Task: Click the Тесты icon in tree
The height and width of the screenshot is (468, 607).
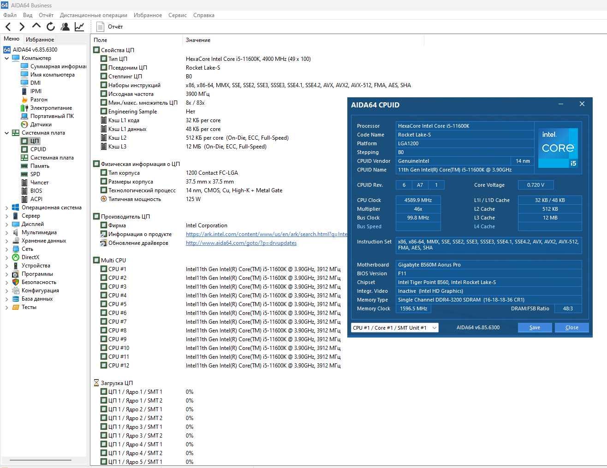Action: click(x=16, y=307)
